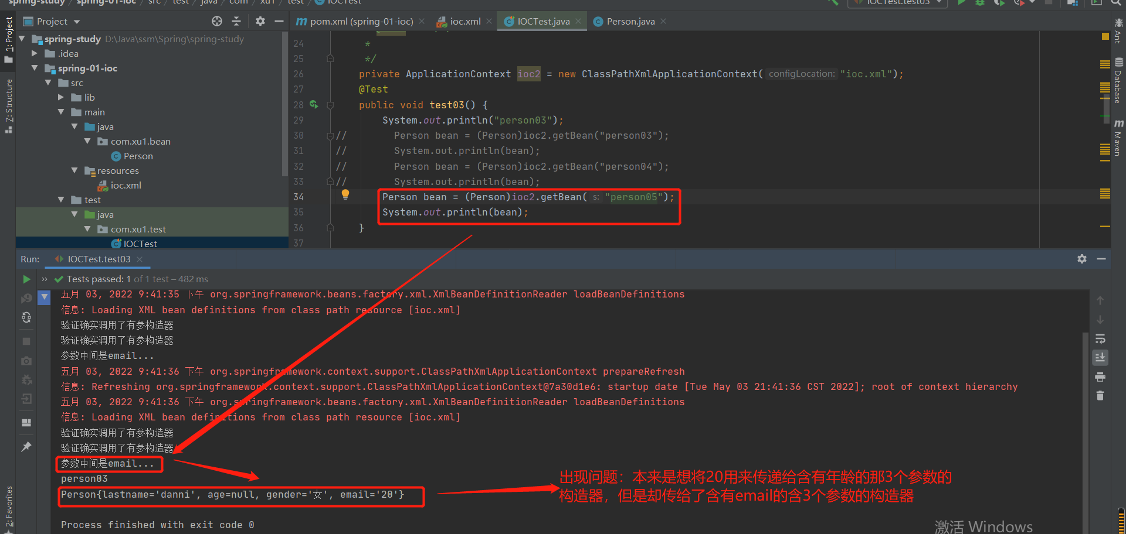Toggle the console fold arrow at first line

45,297
